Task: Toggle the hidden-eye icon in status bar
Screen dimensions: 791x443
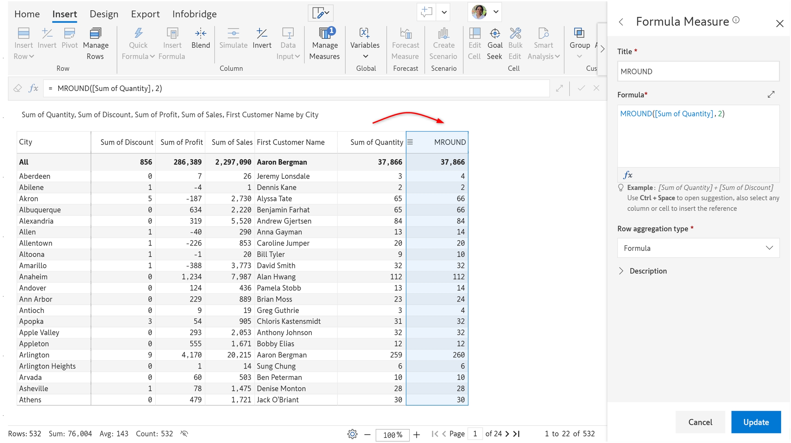Action: [x=184, y=434]
